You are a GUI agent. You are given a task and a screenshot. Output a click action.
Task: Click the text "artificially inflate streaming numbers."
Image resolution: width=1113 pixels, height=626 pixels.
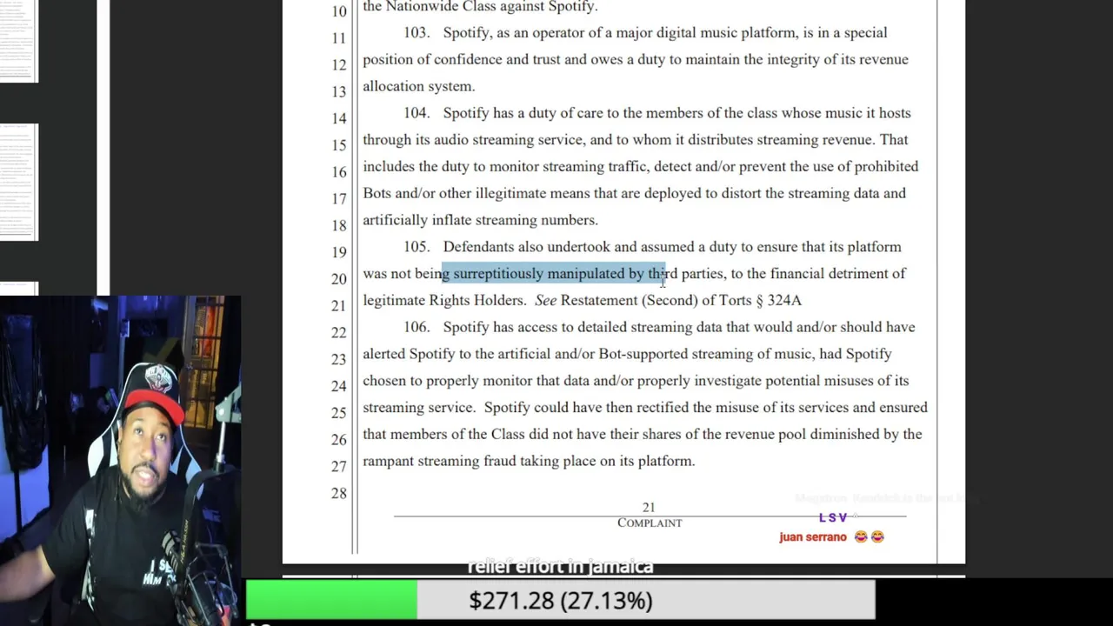click(x=480, y=221)
